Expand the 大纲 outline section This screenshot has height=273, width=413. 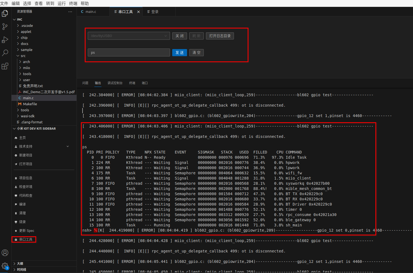[14, 264]
